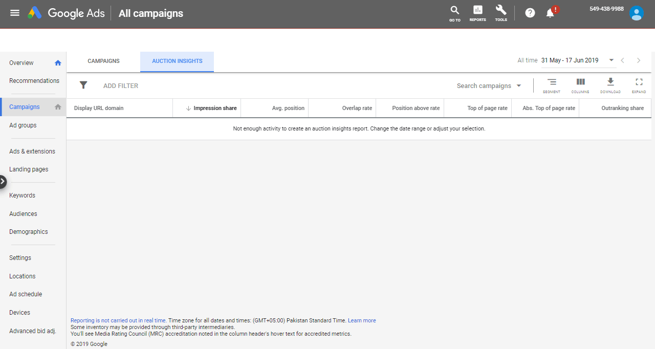Click the Learn more link
This screenshot has height=349, width=655.
(x=362, y=320)
